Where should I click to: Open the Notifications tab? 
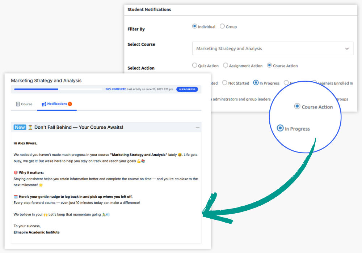(57, 104)
